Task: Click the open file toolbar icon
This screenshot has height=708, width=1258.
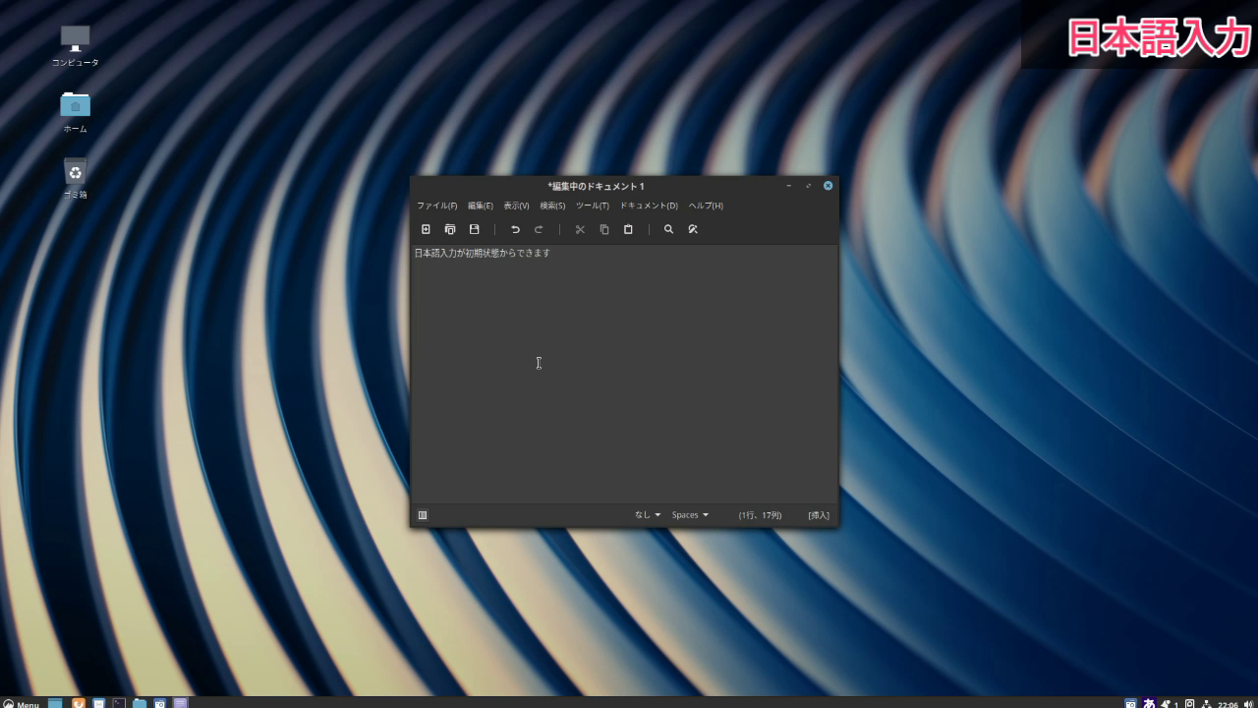Action: coord(450,229)
